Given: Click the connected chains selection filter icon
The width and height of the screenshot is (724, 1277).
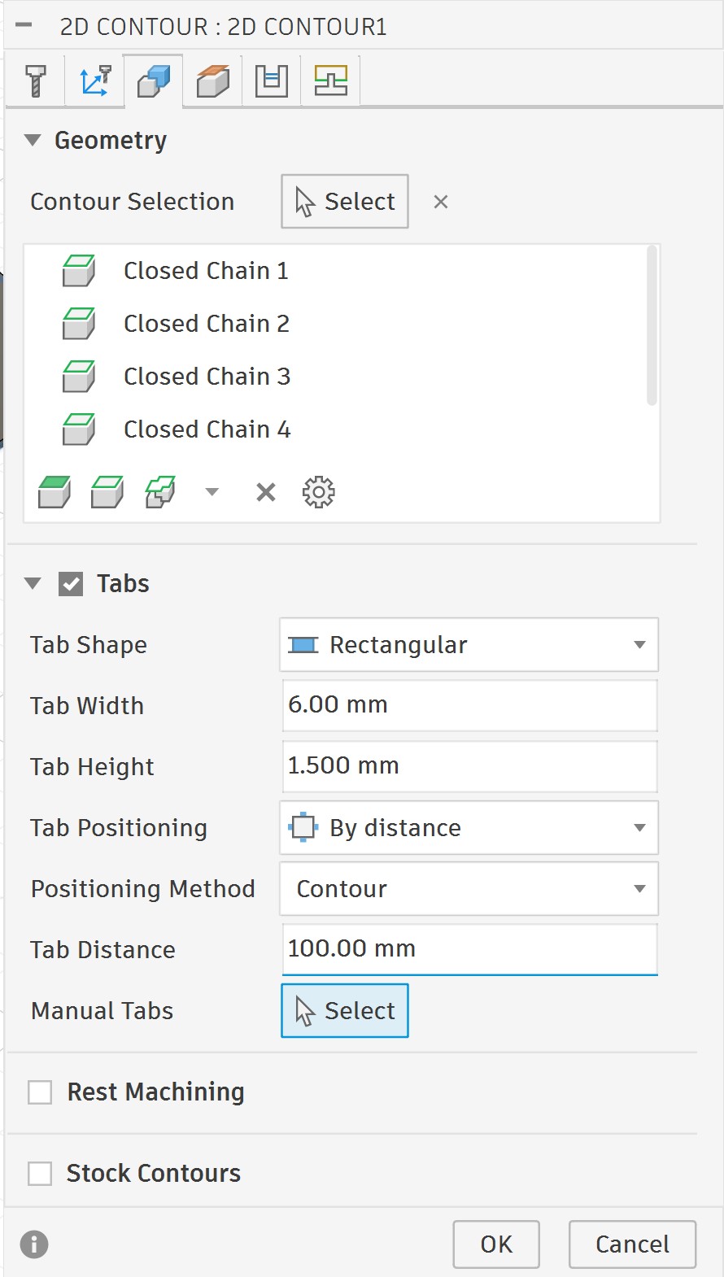Looking at the screenshot, I should tap(160, 492).
